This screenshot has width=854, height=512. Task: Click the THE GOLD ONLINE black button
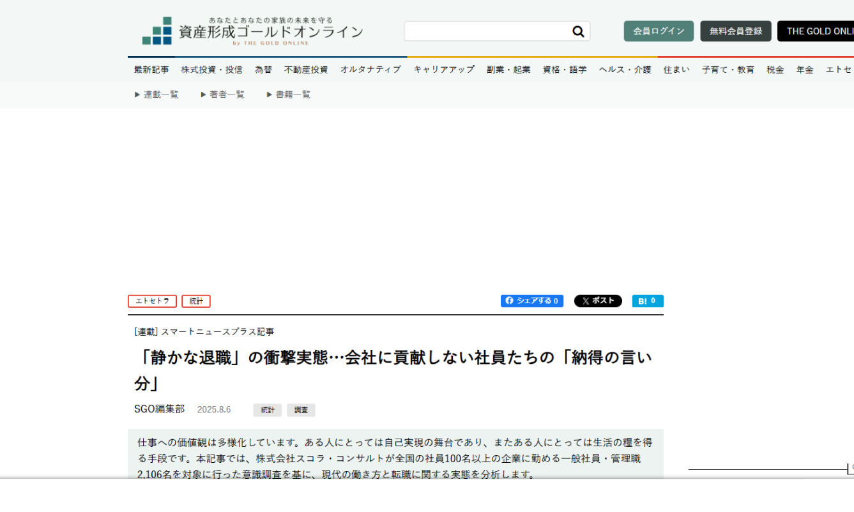click(x=816, y=31)
